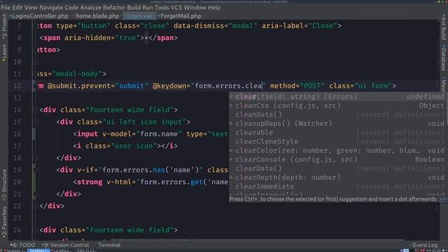Click line number 16 in gutter
The image size is (448, 252).
pyautogui.click(x=17, y=134)
